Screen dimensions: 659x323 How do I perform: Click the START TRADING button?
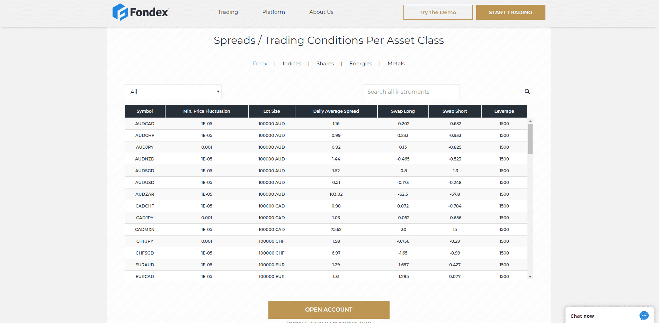pos(510,12)
